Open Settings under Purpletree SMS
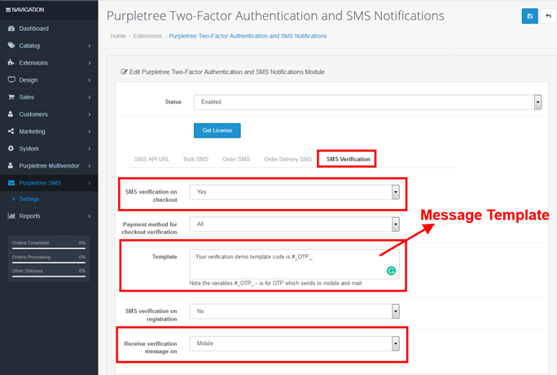 tap(29, 199)
